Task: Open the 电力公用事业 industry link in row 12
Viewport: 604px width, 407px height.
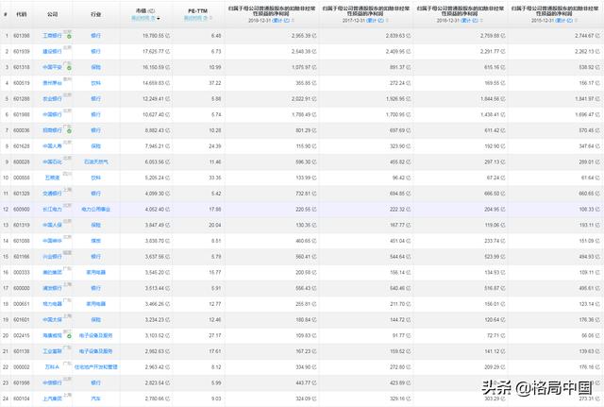Action: (x=96, y=210)
